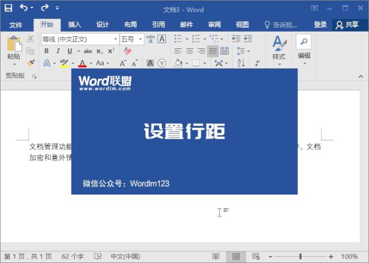This screenshot has height=263, width=369.
Task: Open the 邮件 tab
Action: click(187, 24)
